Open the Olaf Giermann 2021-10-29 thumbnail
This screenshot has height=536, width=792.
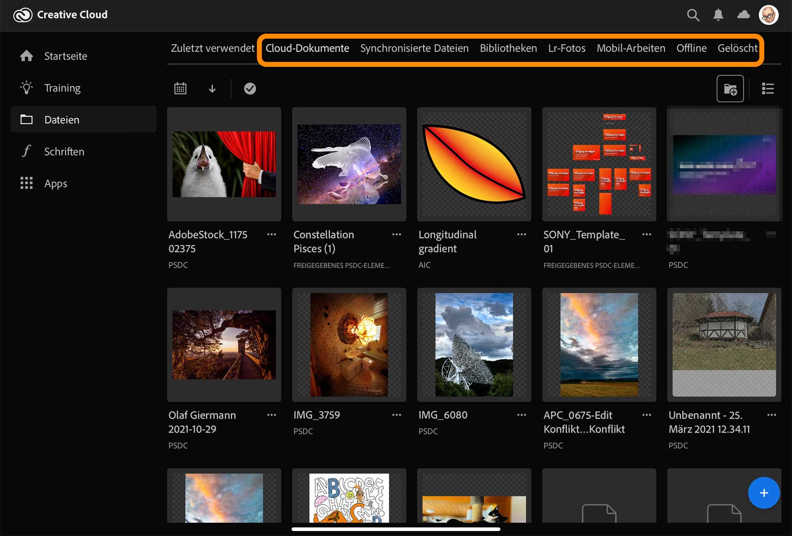tap(224, 345)
